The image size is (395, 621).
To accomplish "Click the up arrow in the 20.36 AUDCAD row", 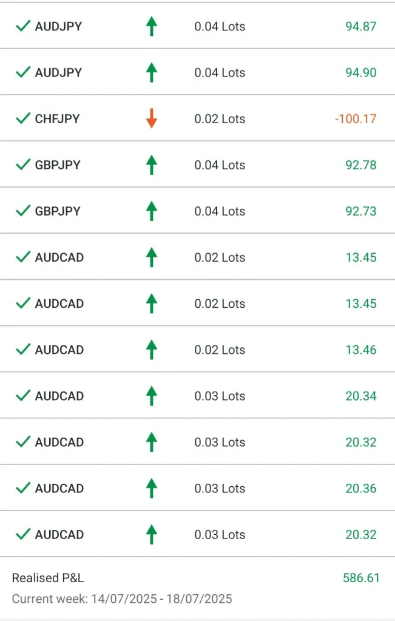I will tap(152, 488).
